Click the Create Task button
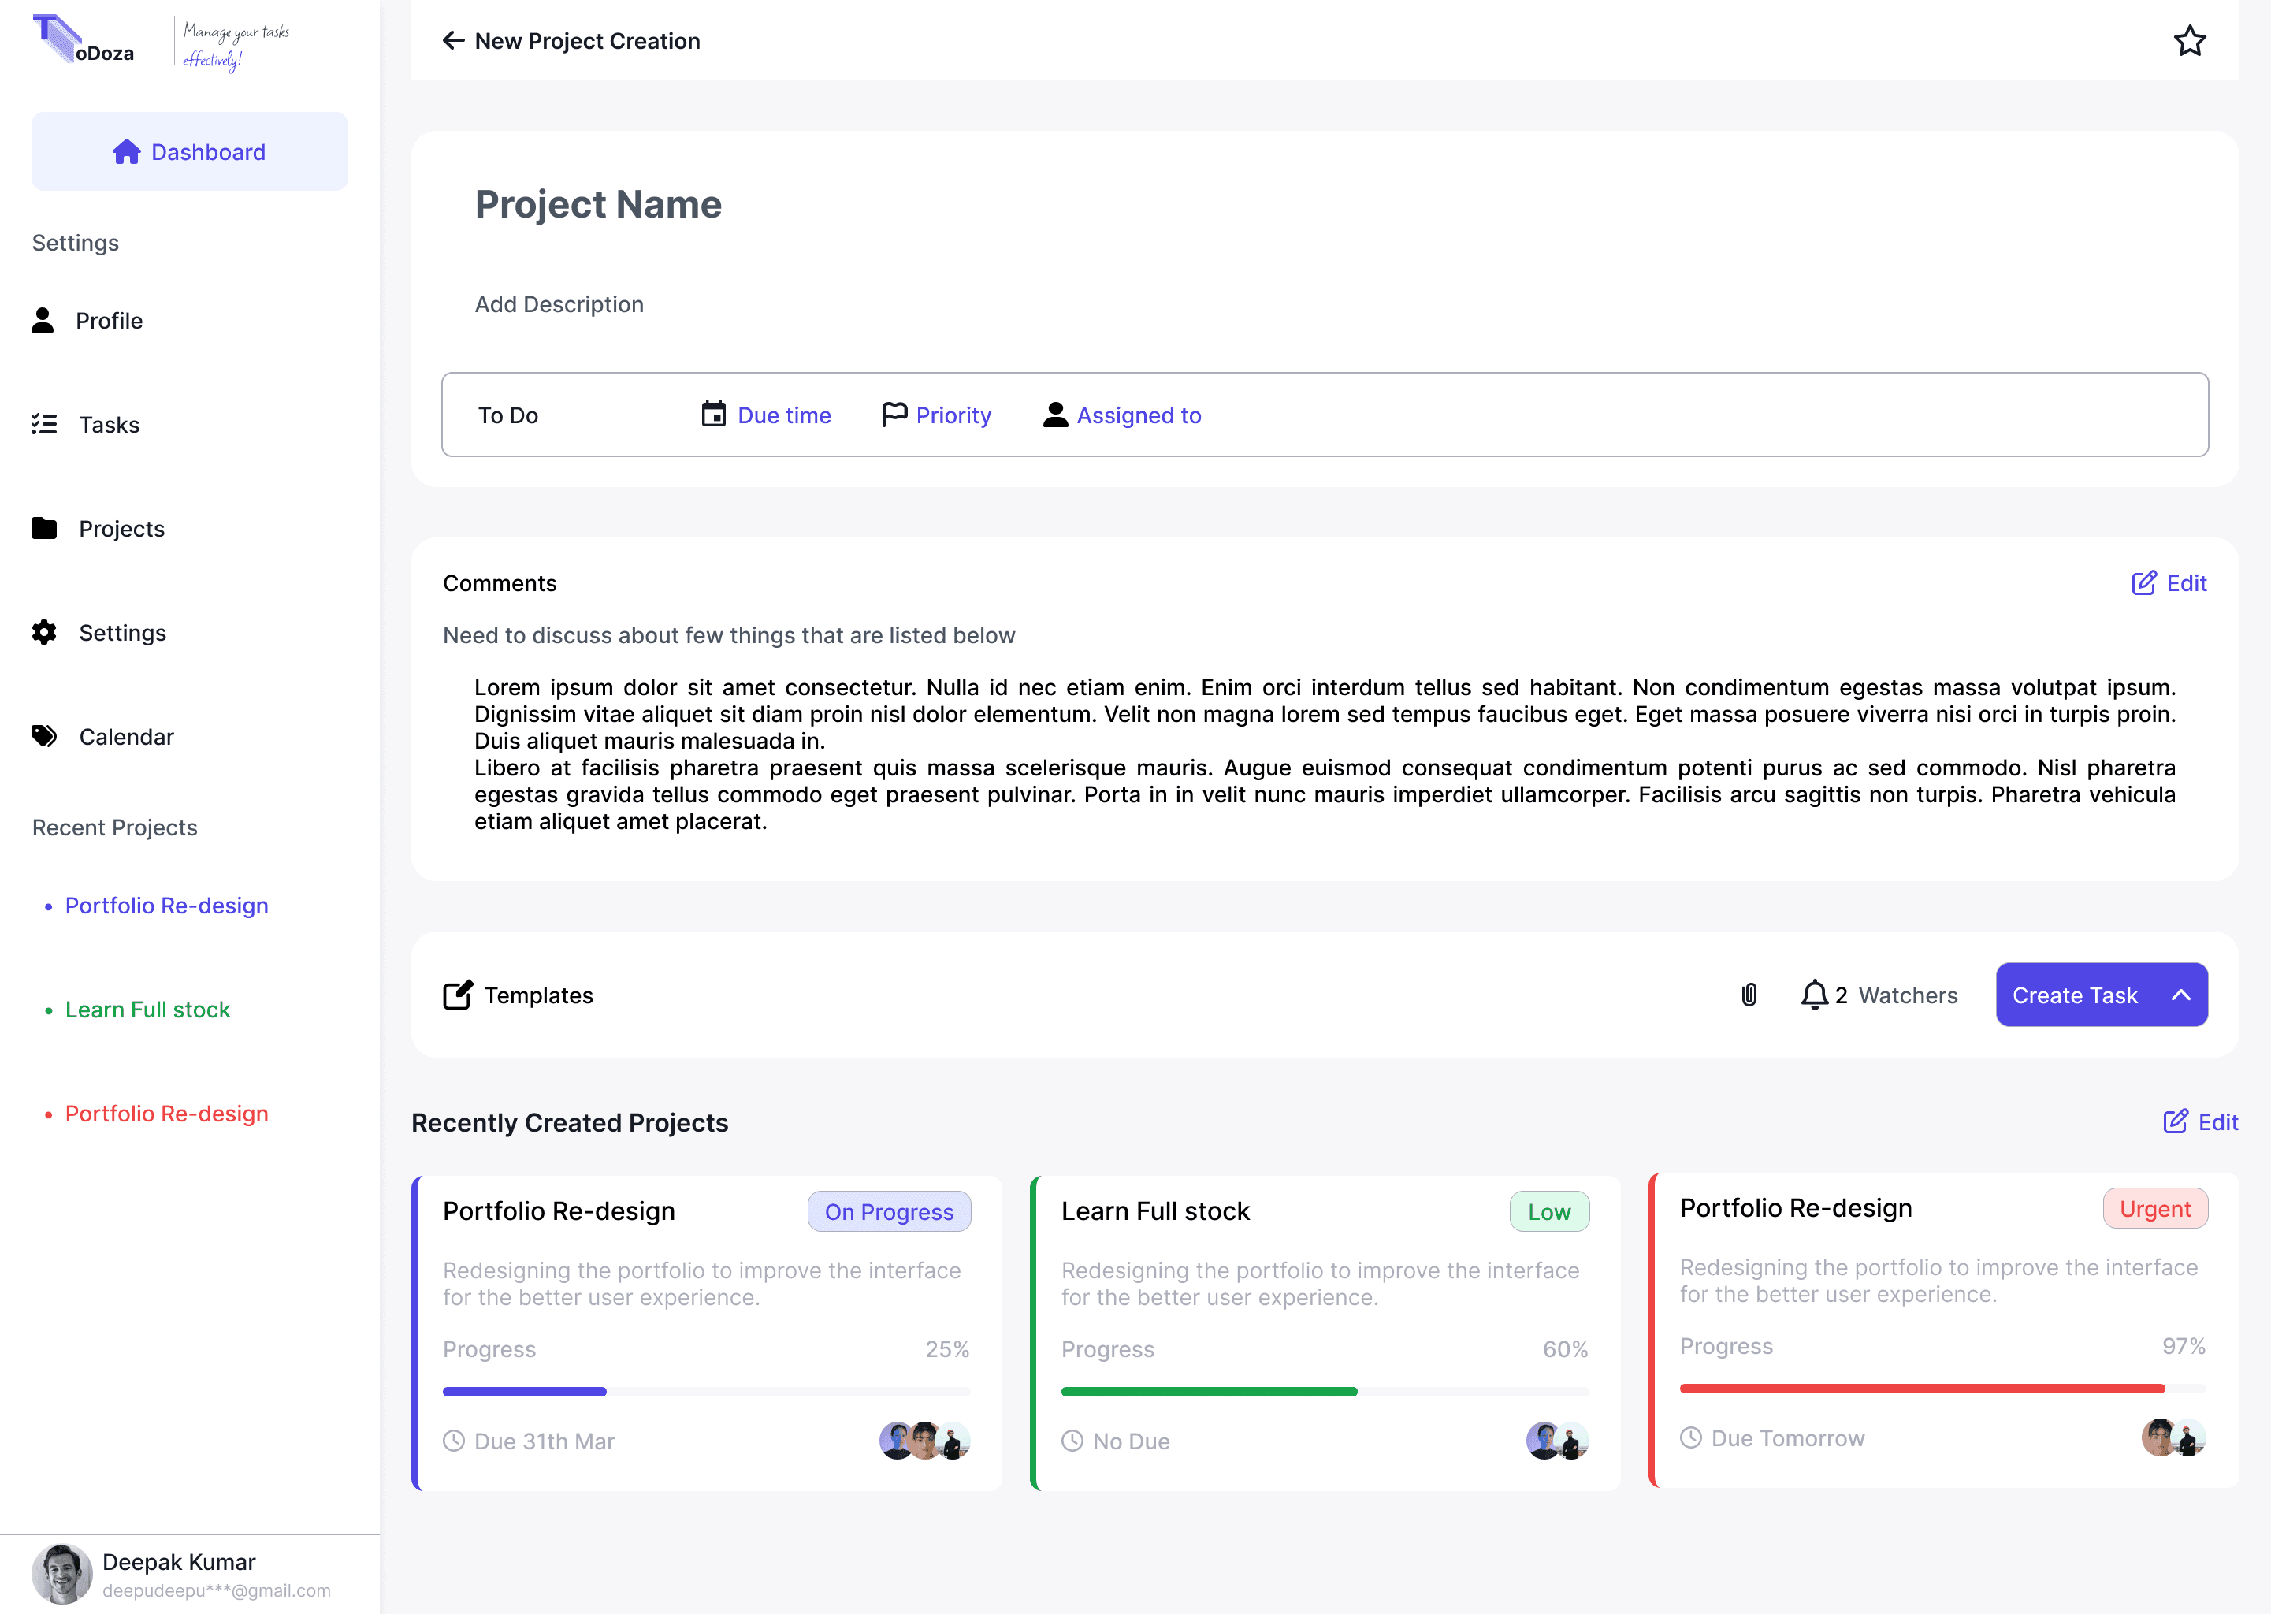2271x1614 pixels. (2076, 995)
